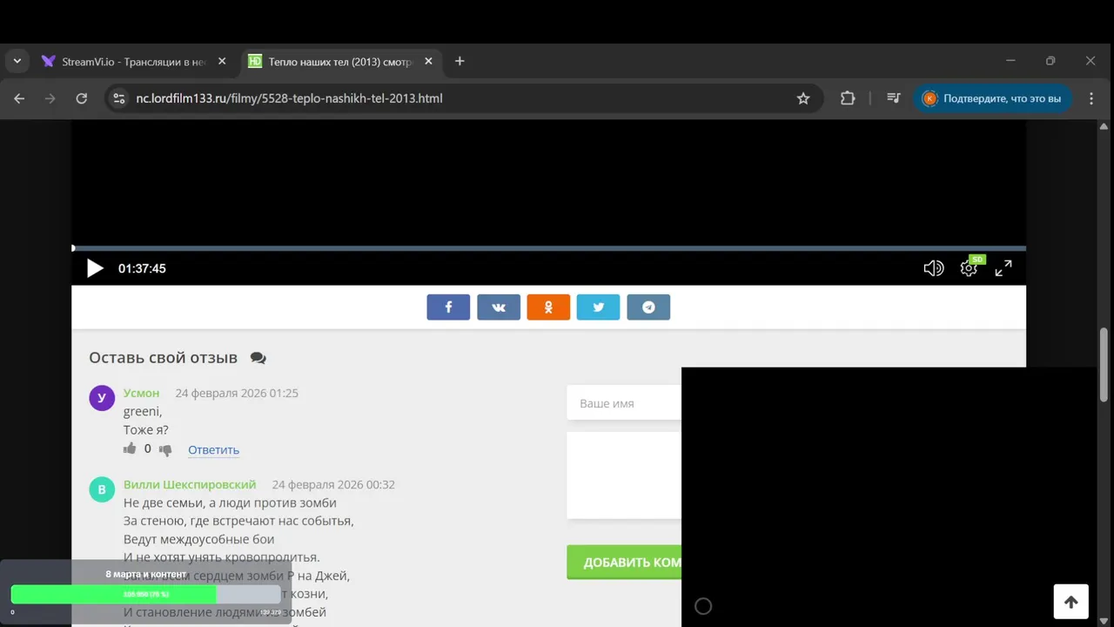
Task: Close the StreamVi.io tab
Action: [222, 61]
